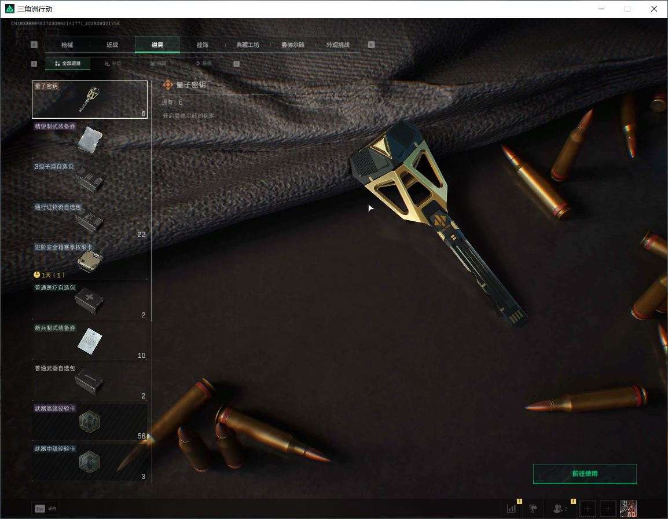Viewport: 668px width, 519px height.
Task: Click the item list vertical scrollbar
Action: (152, 200)
